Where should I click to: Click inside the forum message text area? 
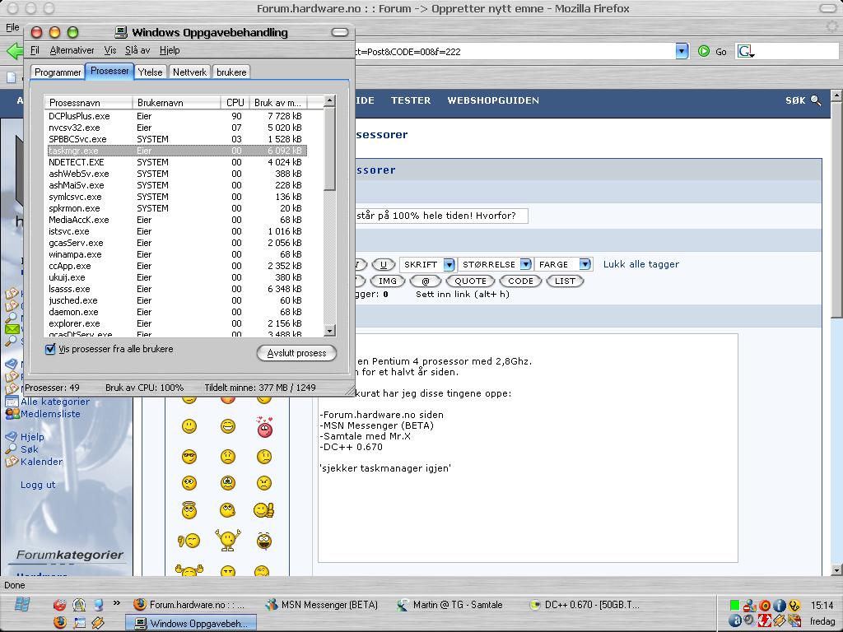pyautogui.click(x=528, y=448)
